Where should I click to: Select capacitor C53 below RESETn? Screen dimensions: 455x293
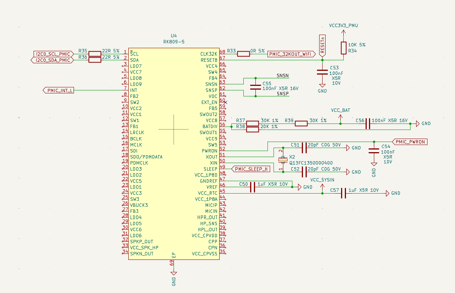322,71
